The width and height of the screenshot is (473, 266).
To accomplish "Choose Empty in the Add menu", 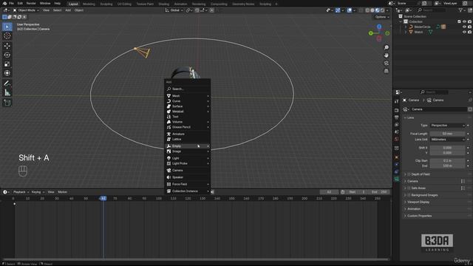I will tap(187, 146).
